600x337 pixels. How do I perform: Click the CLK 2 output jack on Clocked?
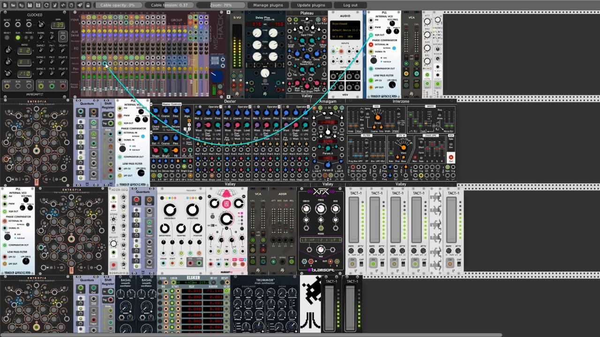[x=52, y=86]
